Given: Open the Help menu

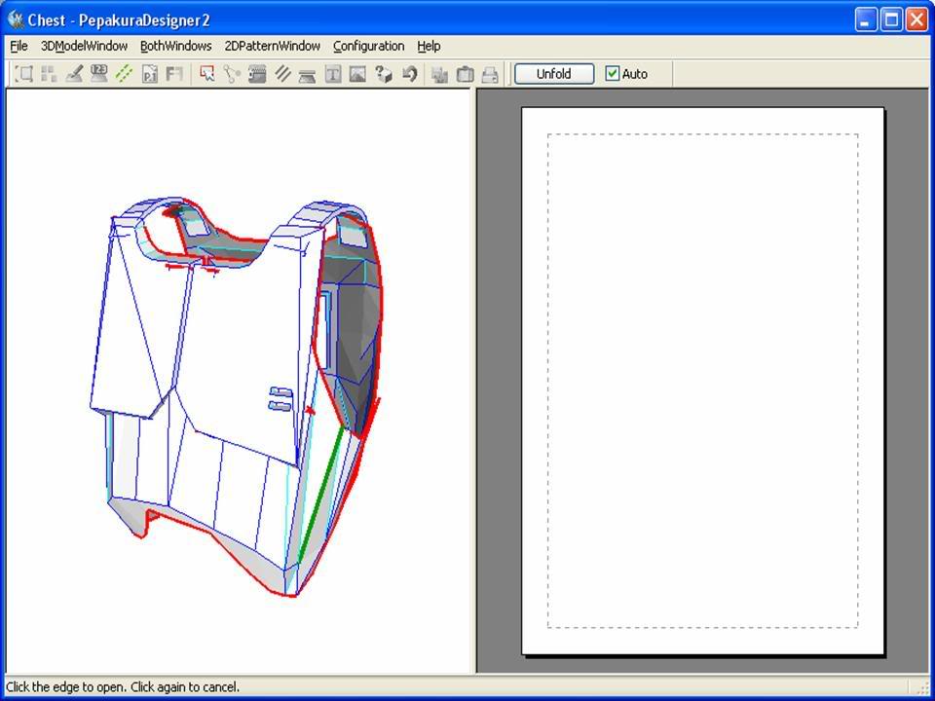Looking at the screenshot, I should (429, 46).
